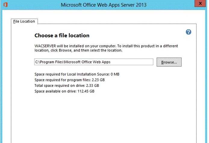
Task: Select the File Location tab
Action: point(24,21)
